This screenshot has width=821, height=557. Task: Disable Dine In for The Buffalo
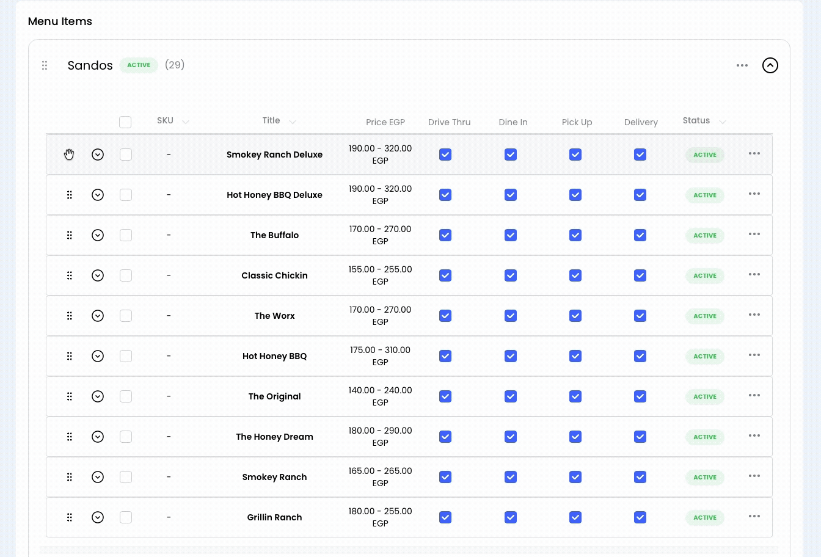click(x=511, y=235)
